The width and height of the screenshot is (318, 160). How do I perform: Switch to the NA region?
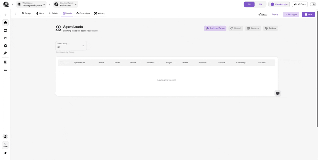coord(260,4)
